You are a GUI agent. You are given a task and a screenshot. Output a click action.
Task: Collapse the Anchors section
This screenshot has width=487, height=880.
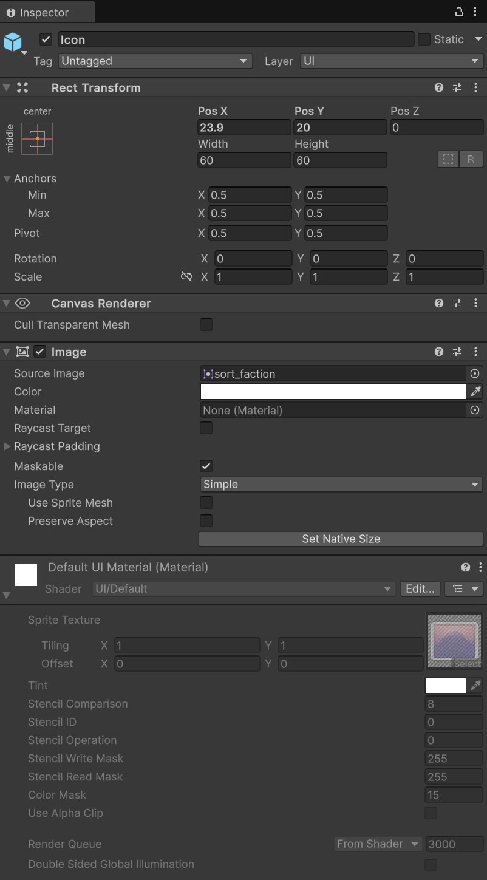click(7, 178)
